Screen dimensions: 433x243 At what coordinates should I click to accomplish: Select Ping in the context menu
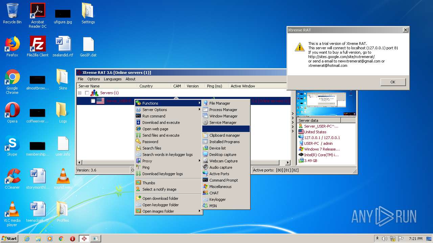coord(168,167)
